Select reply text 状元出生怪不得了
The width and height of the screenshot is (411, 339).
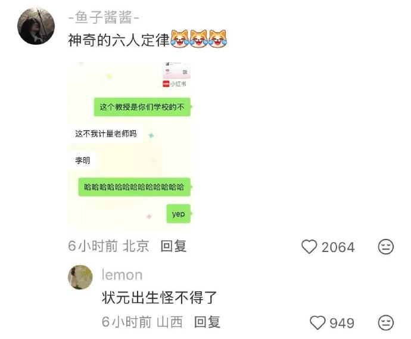pyautogui.click(x=160, y=298)
